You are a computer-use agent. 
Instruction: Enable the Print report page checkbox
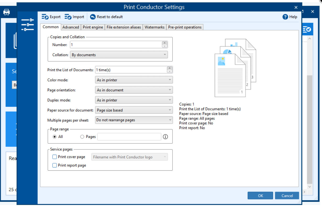click(54, 165)
